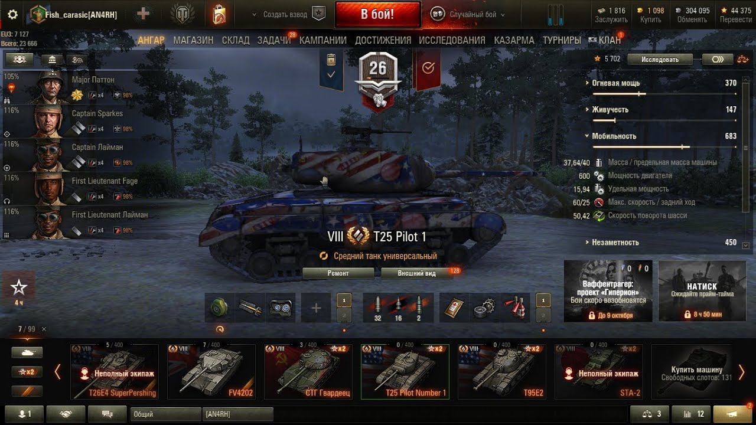Open the friends handshake icon
The image size is (756, 425).
[65, 414]
